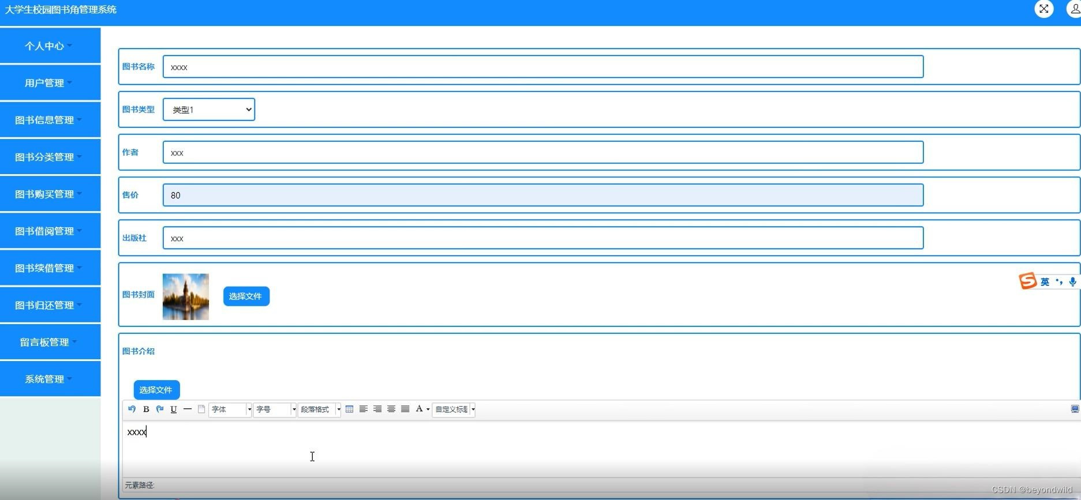Screen dimensions: 1081x500
Task: Expand the 留言板管理 sidebar menu
Action: tap(50, 342)
